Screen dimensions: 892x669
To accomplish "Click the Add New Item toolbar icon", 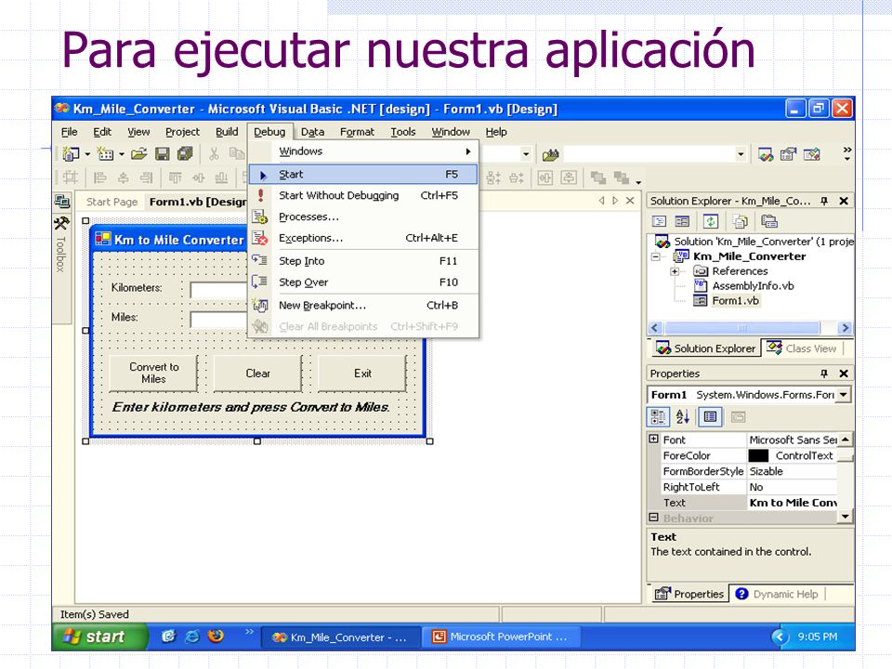I will [x=105, y=153].
